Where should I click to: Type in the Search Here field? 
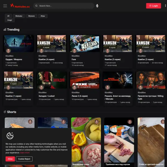(x=65, y=6)
